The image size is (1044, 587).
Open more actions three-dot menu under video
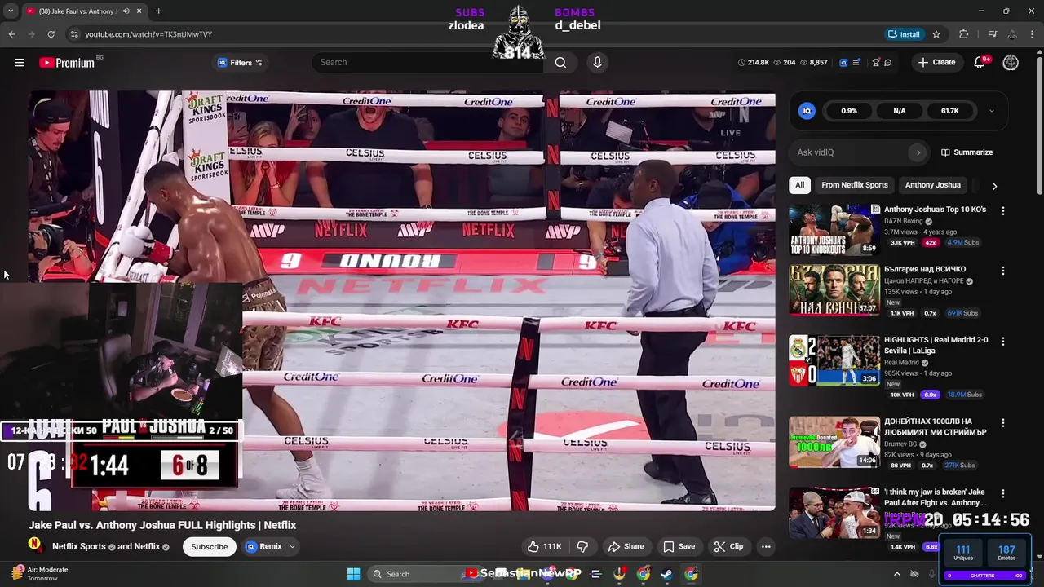tap(766, 546)
